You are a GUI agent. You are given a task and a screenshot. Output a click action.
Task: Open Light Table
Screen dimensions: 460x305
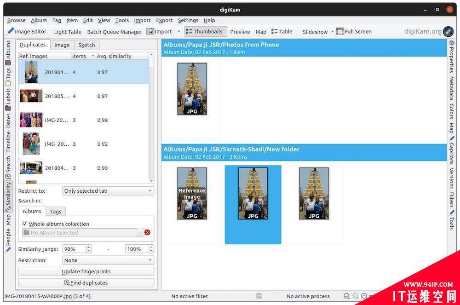68,32
